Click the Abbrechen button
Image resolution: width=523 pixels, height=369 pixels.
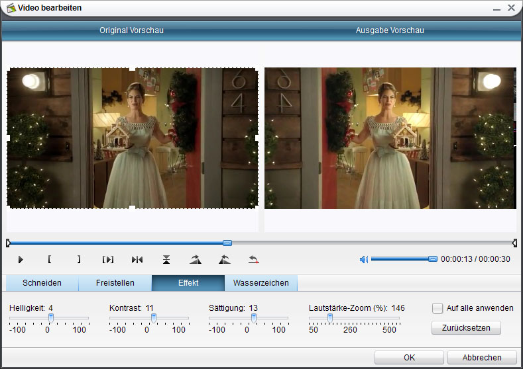(x=482, y=357)
